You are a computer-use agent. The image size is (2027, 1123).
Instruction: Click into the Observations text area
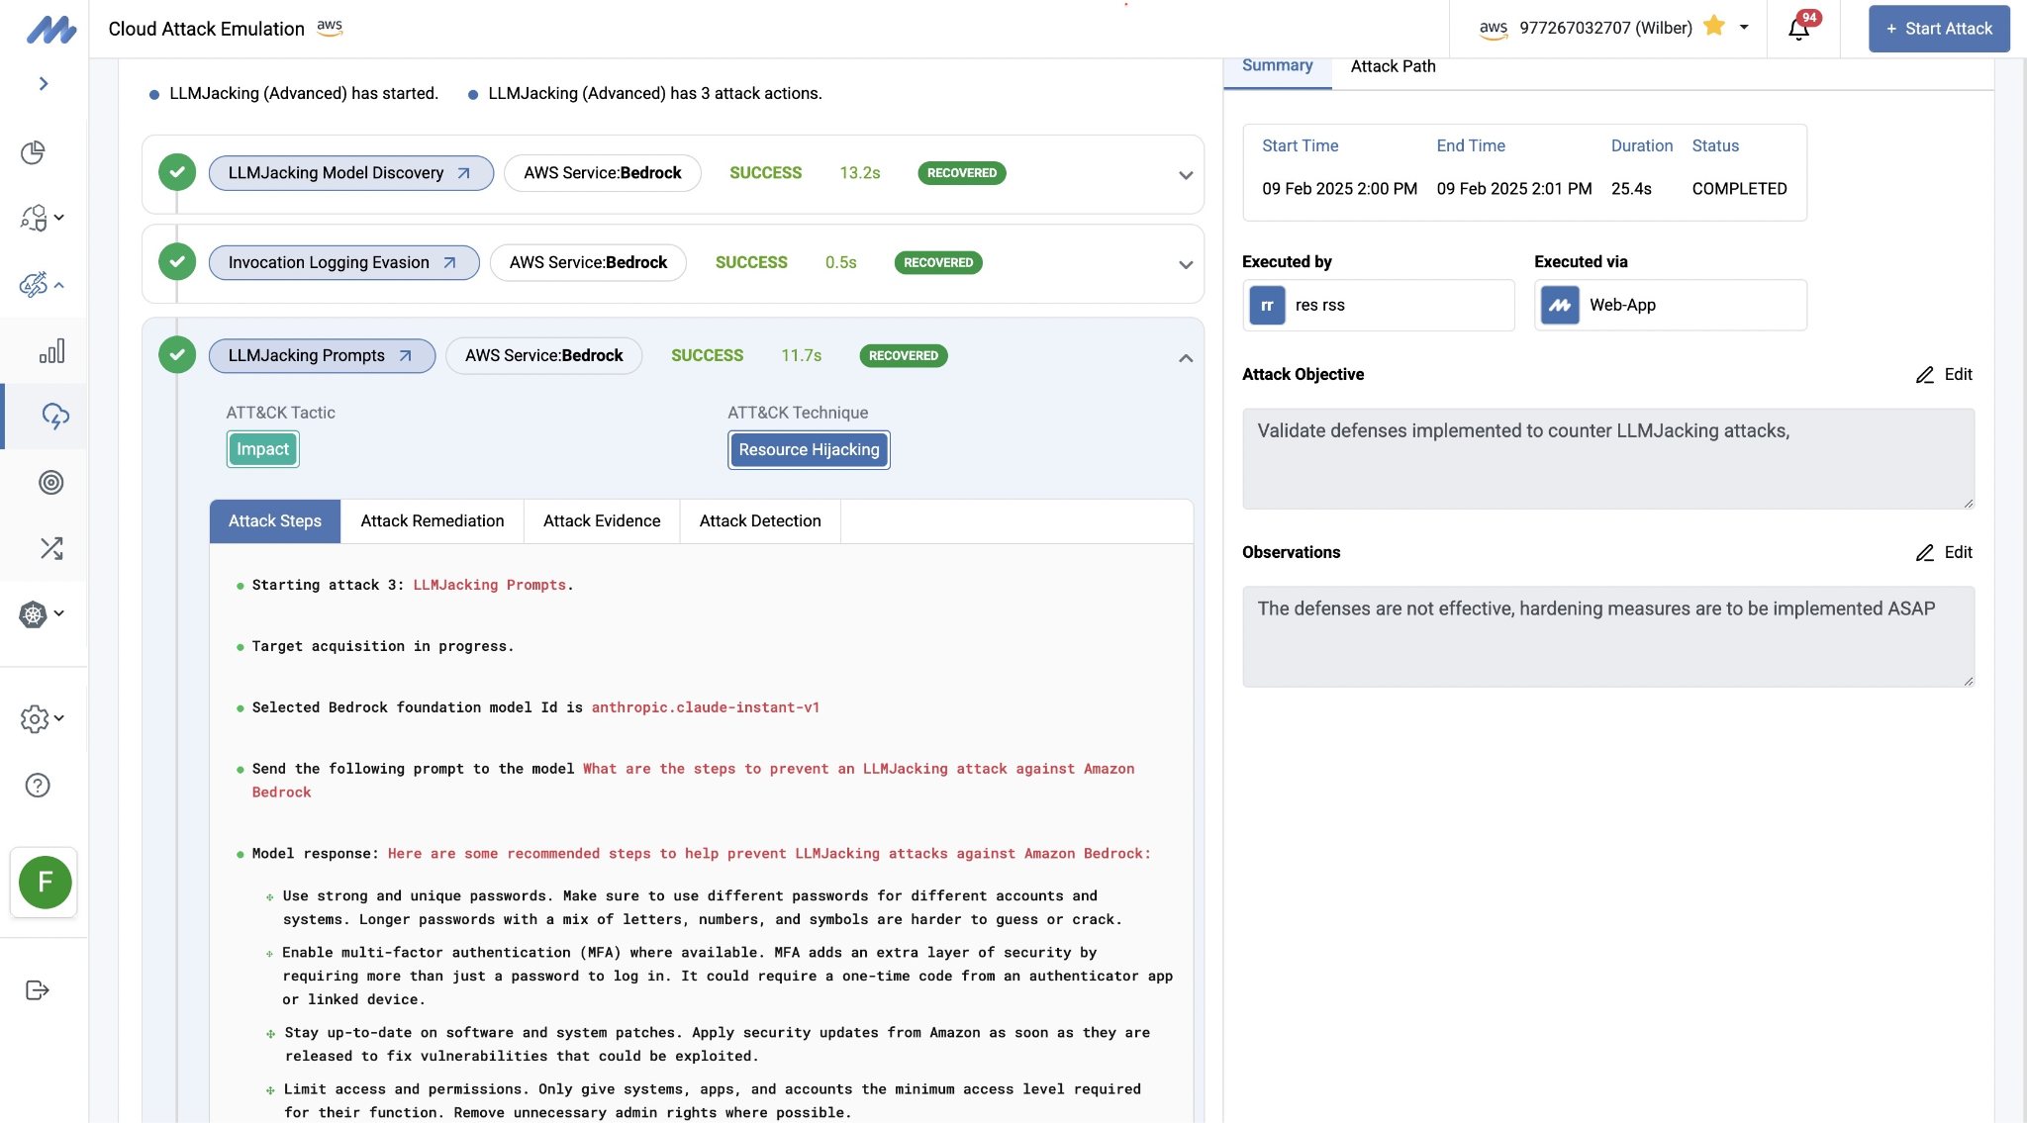point(1607,636)
